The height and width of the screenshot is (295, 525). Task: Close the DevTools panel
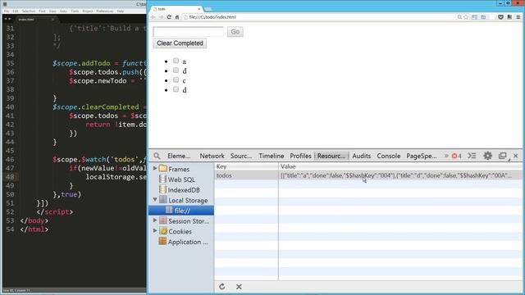click(x=516, y=156)
